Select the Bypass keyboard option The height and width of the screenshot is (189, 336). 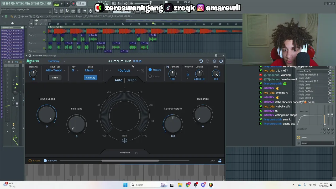point(34,161)
